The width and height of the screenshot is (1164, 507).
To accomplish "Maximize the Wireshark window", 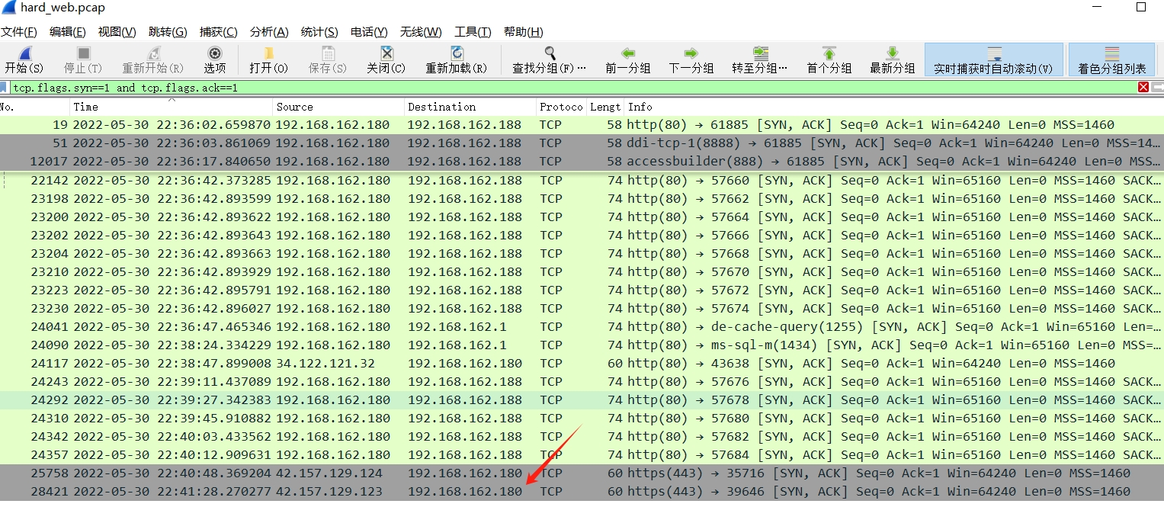I will click(1141, 7).
